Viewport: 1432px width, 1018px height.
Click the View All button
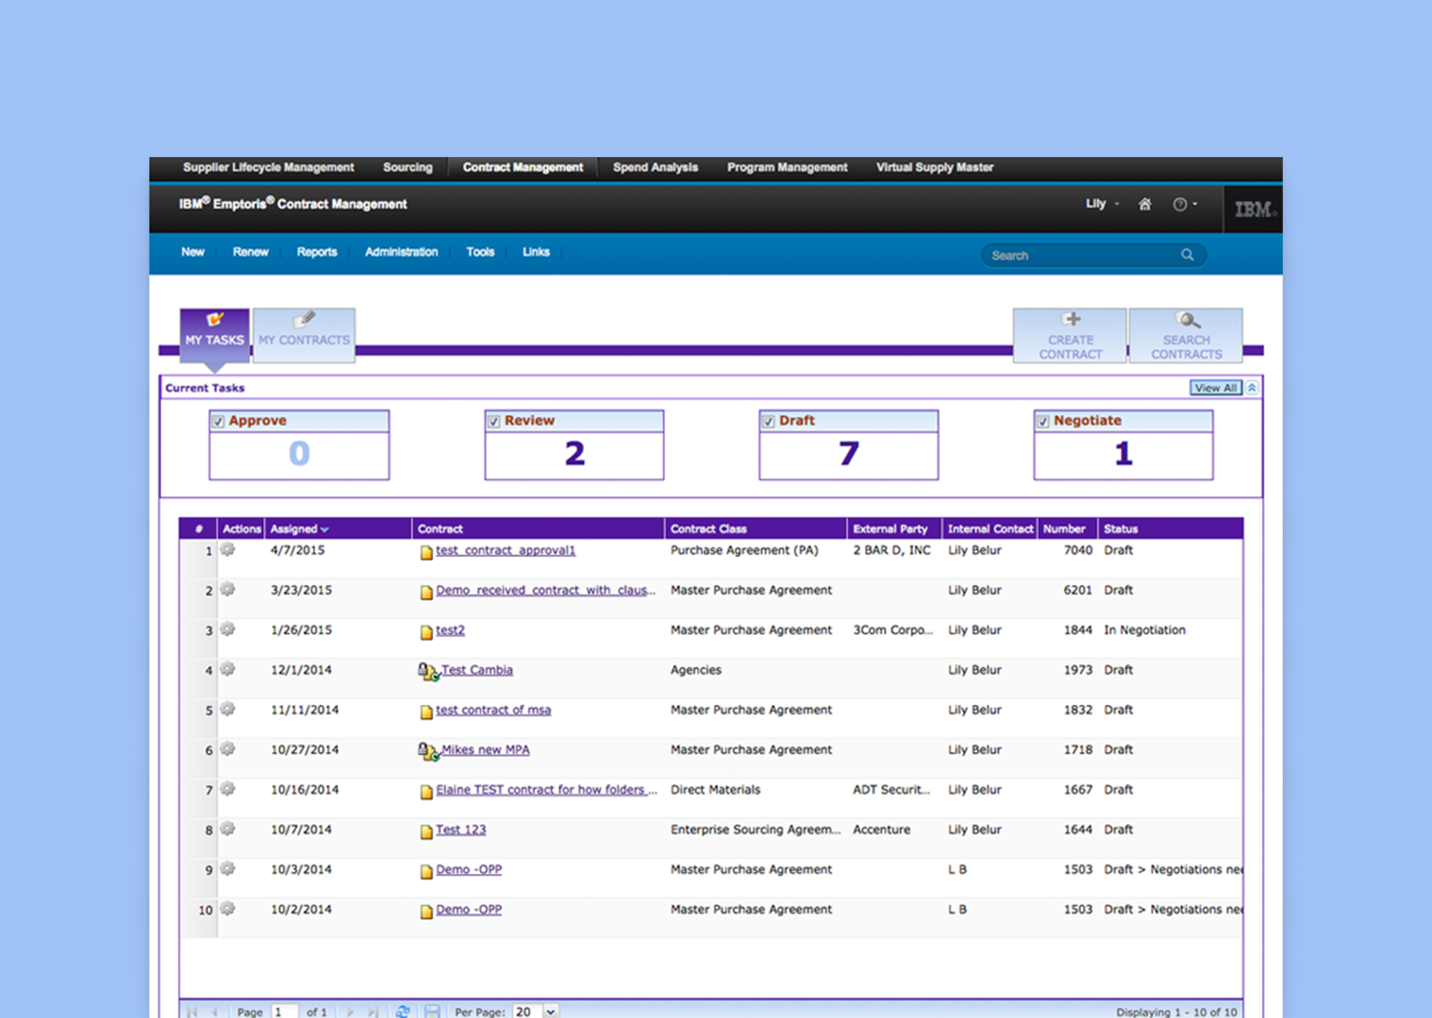[x=1216, y=387]
